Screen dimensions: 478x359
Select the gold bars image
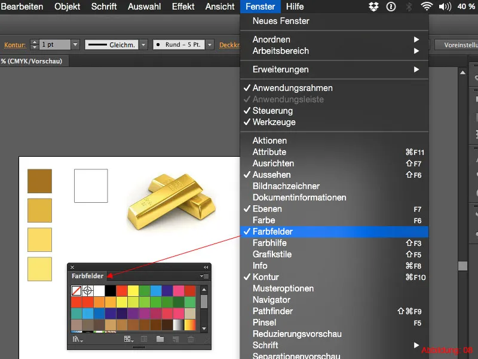click(x=171, y=201)
